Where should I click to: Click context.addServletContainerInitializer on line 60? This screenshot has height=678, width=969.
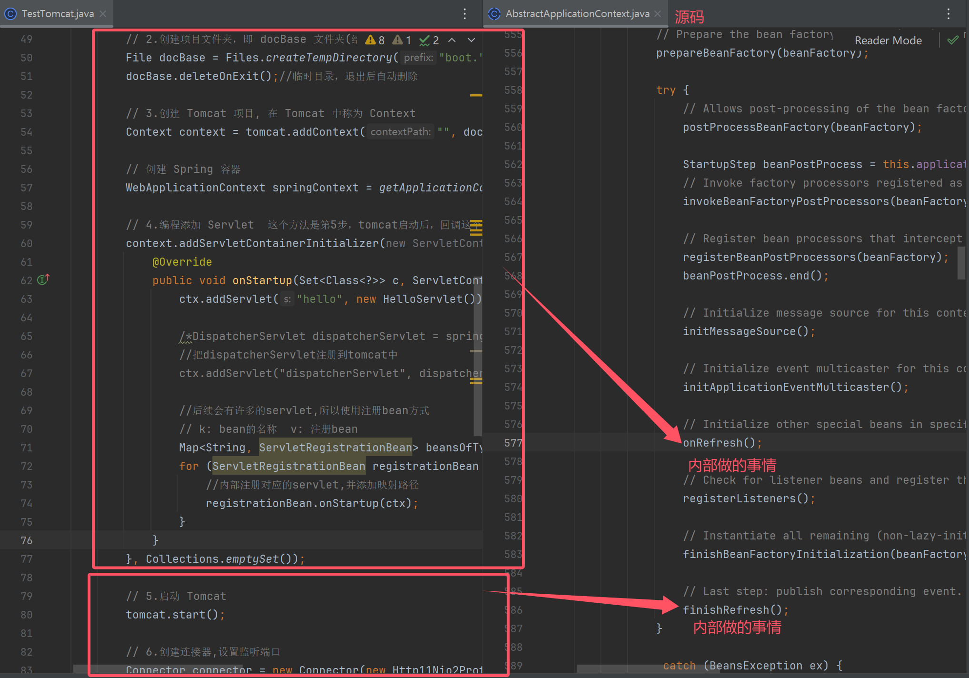point(252,243)
